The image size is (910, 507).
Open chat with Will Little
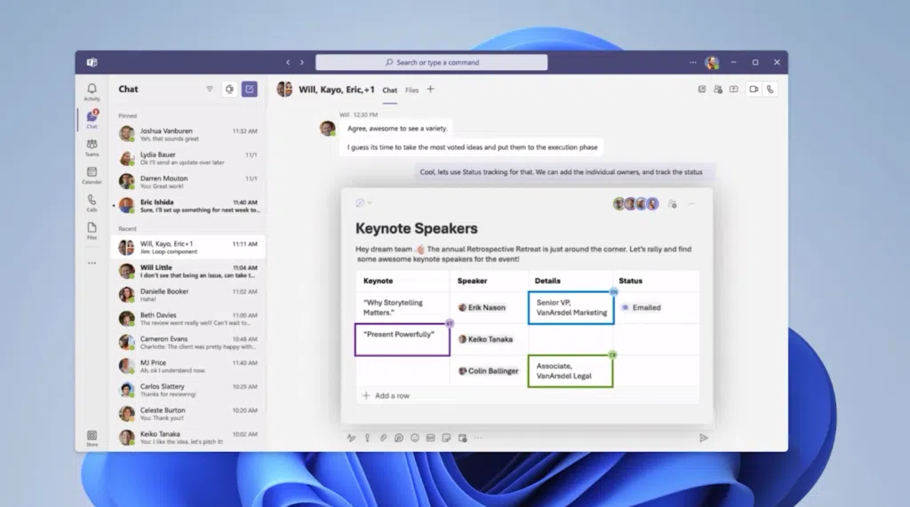click(x=188, y=271)
